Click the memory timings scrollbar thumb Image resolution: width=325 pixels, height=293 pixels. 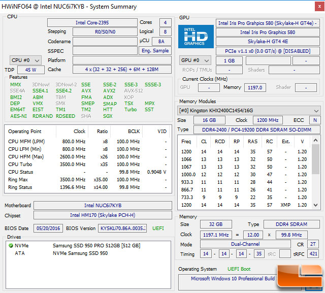click(x=316, y=159)
